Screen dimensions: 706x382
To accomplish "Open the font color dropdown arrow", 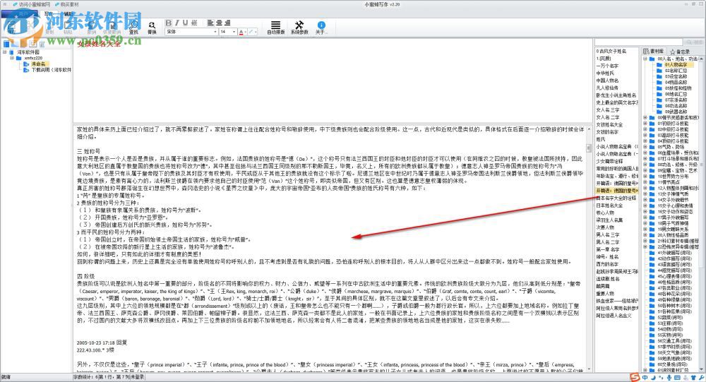I will (246, 32).
